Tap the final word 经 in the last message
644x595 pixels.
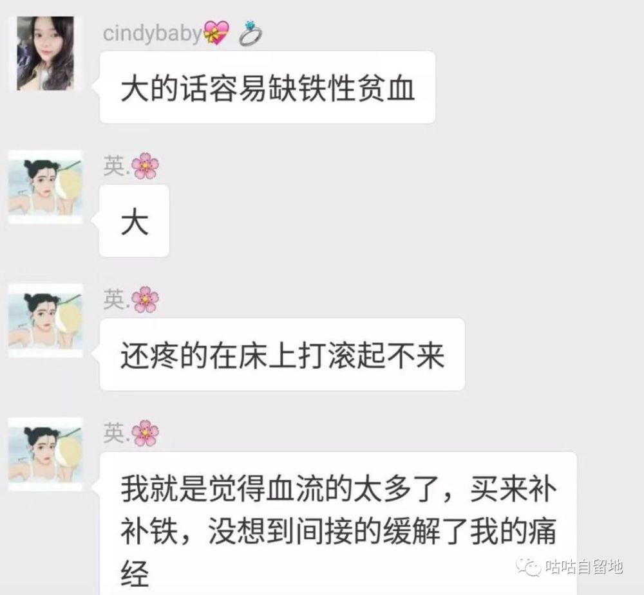coord(135,573)
